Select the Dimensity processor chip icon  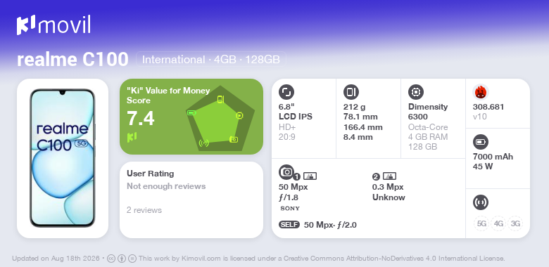point(416,92)
